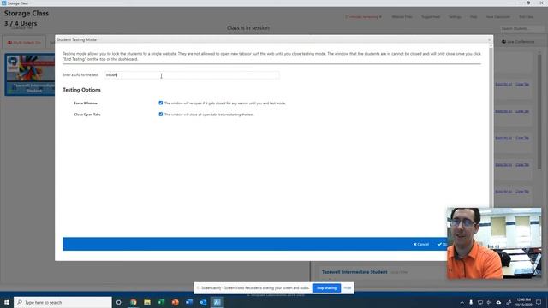Uncheck the Close Open Tabs option
The height and width of the screenshot is (308, 548).
pyautogui.click(x=161, y=114)
